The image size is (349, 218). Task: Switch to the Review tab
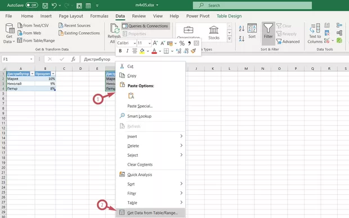pyautogui.click(x=139, y=16)
